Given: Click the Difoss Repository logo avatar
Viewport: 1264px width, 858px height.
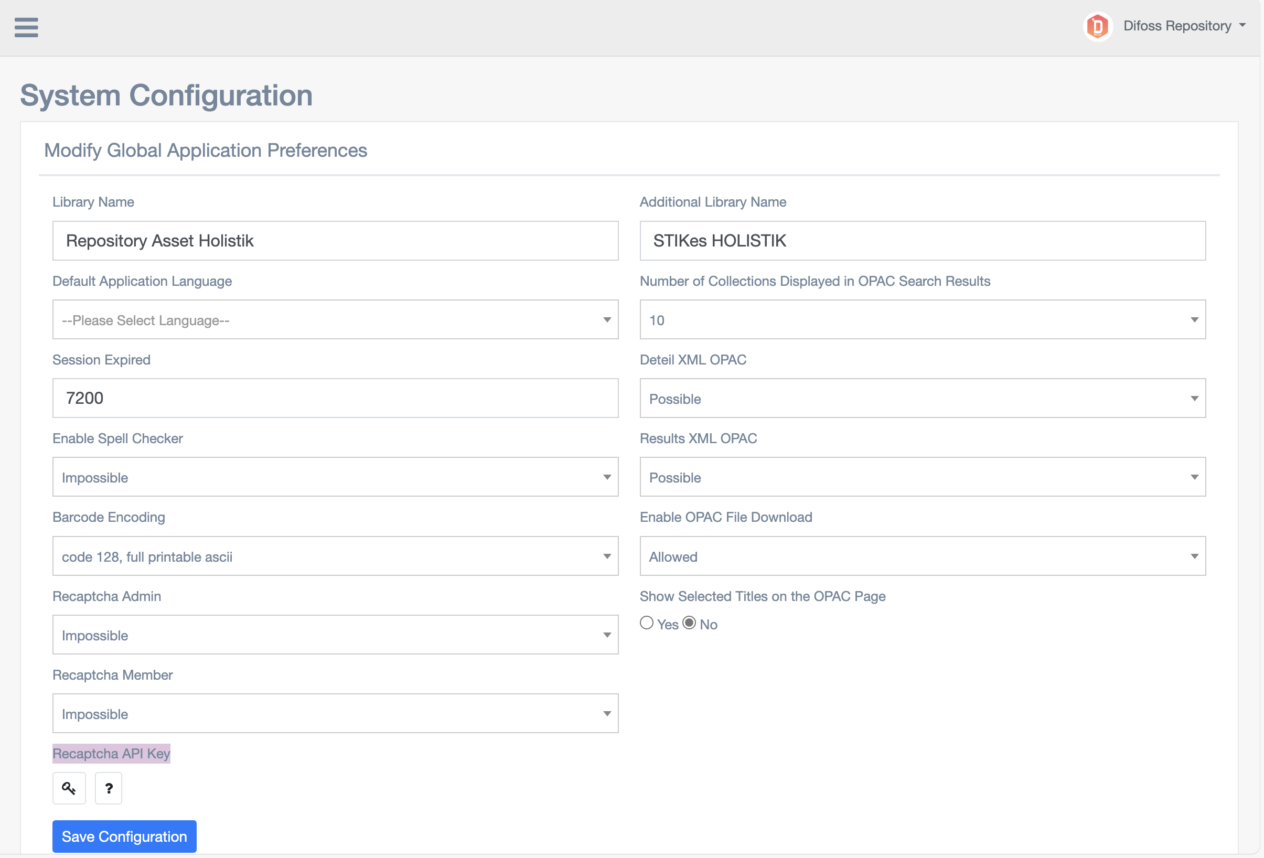Looking at the screenshot, I should pyautogui.click(x=1097, y=26).
